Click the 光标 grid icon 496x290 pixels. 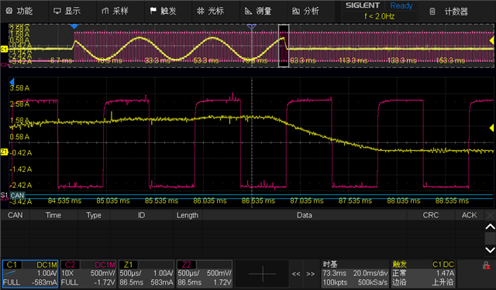pos(201,11)
